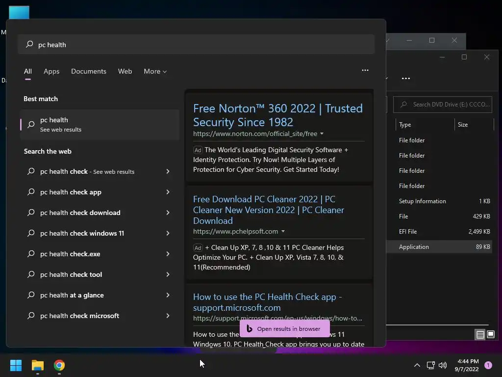Screen dimensions: 502x377
Task: Open File Explorer's See more ellipsis menu
Action: [405, 78]
